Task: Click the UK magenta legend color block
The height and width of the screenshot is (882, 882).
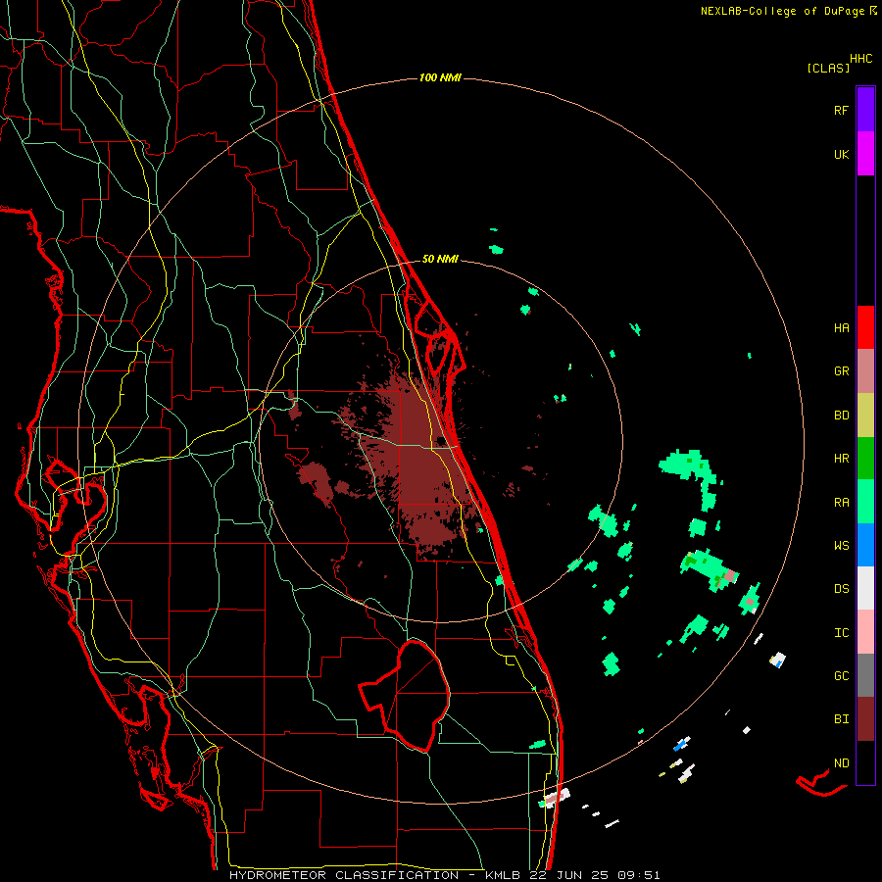Action: click(x=865, y=153)
